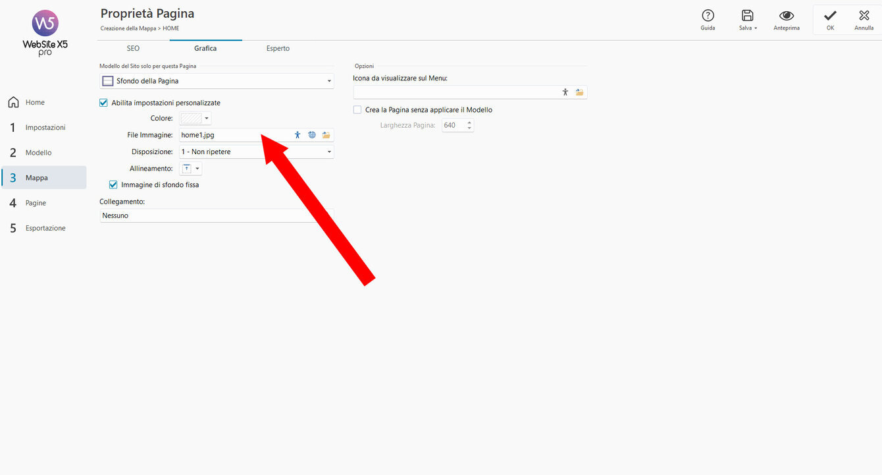The image size is (882, 475).
Task: Click the Guida help icon
Action: (708, 16)
